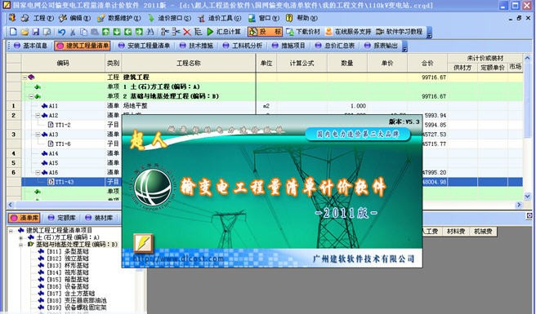This screenshot has width=536, height=314.
Task: Switch to the 基本信息 tab
Action: point(31,46)
